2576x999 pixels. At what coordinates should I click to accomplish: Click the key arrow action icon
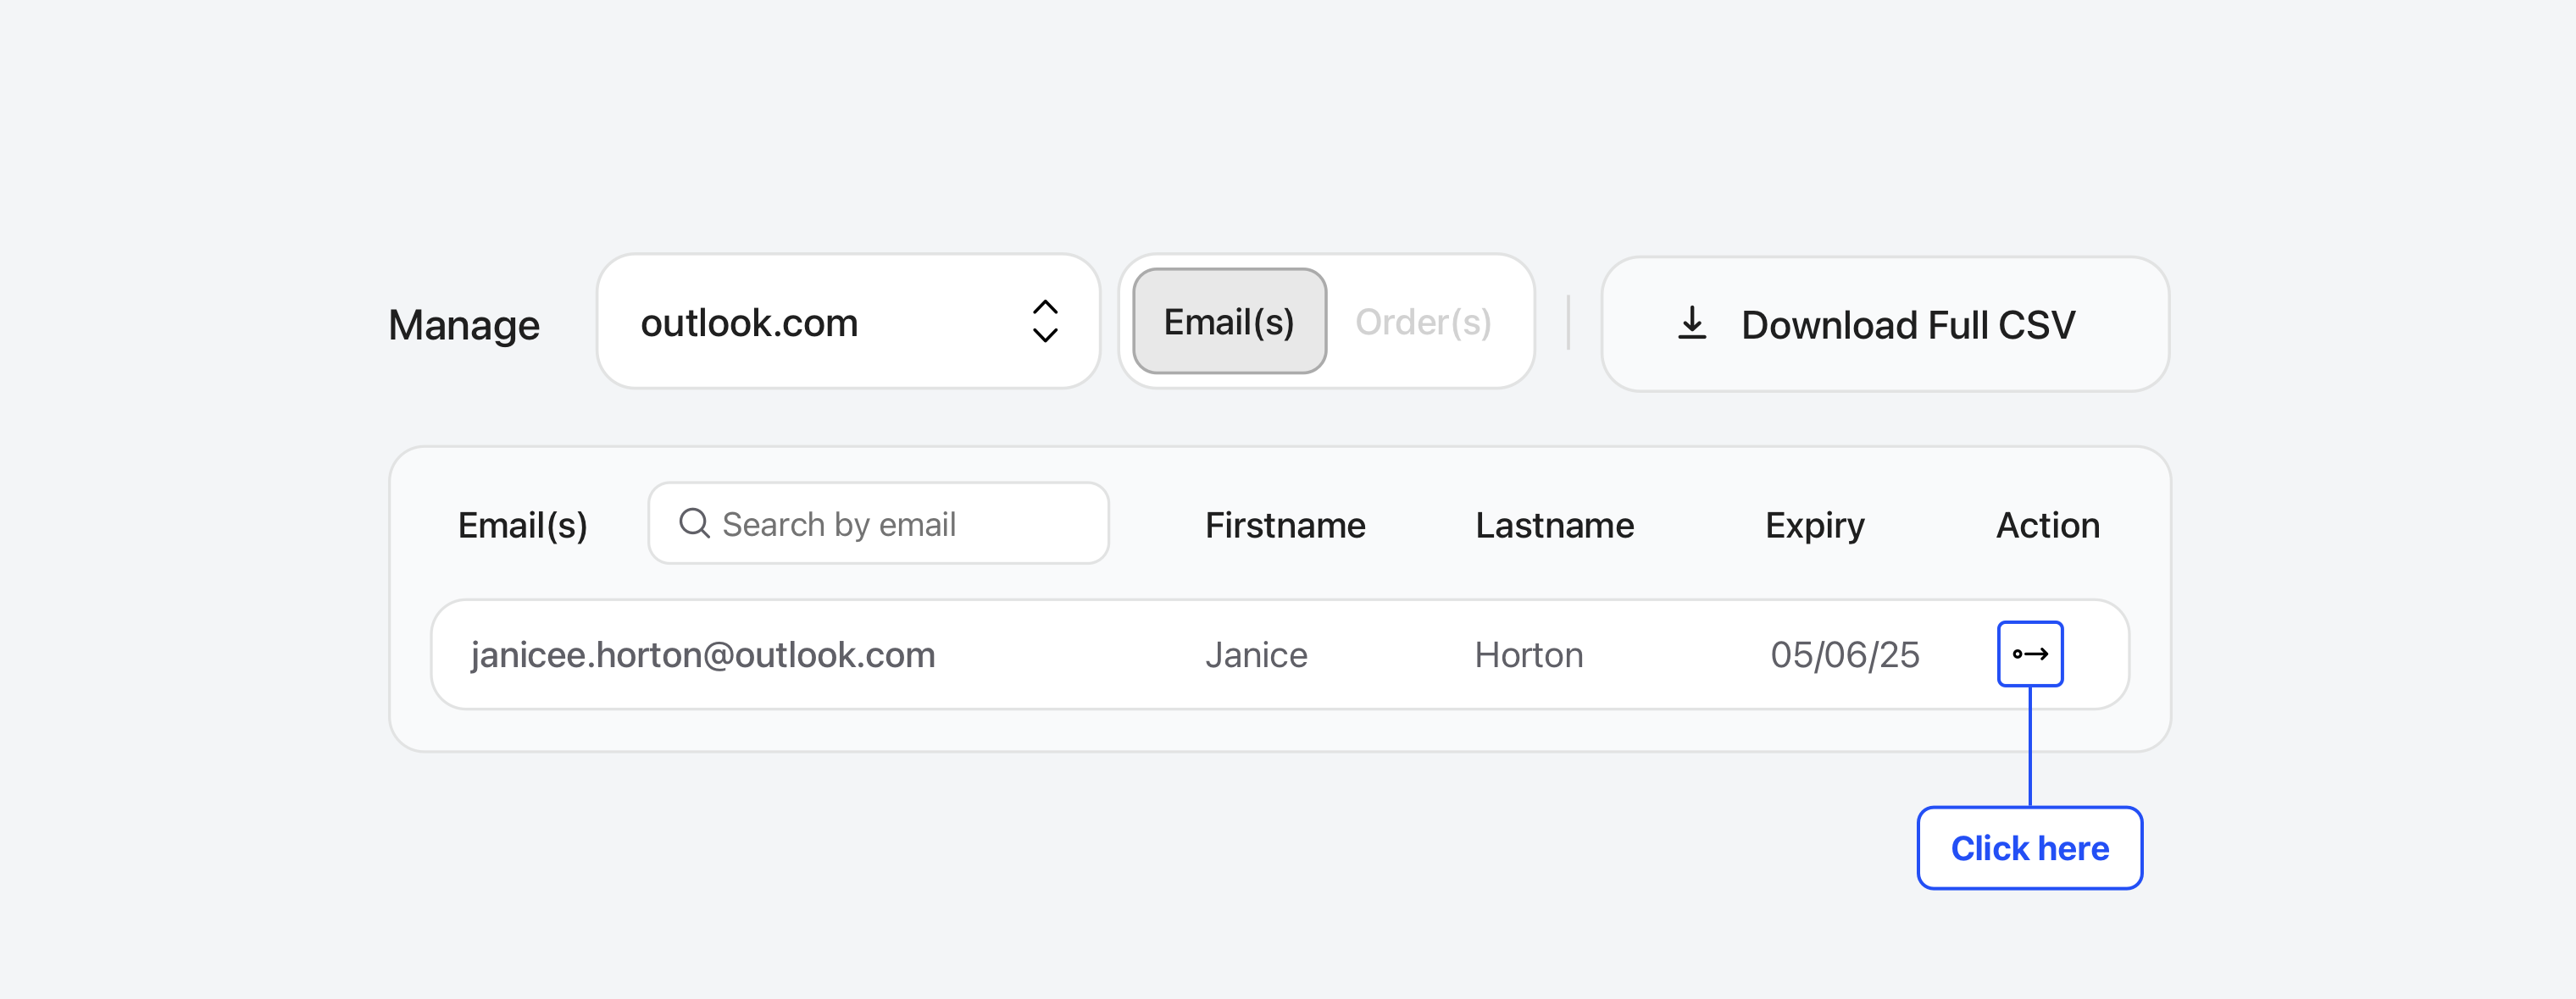[2029, 654]
